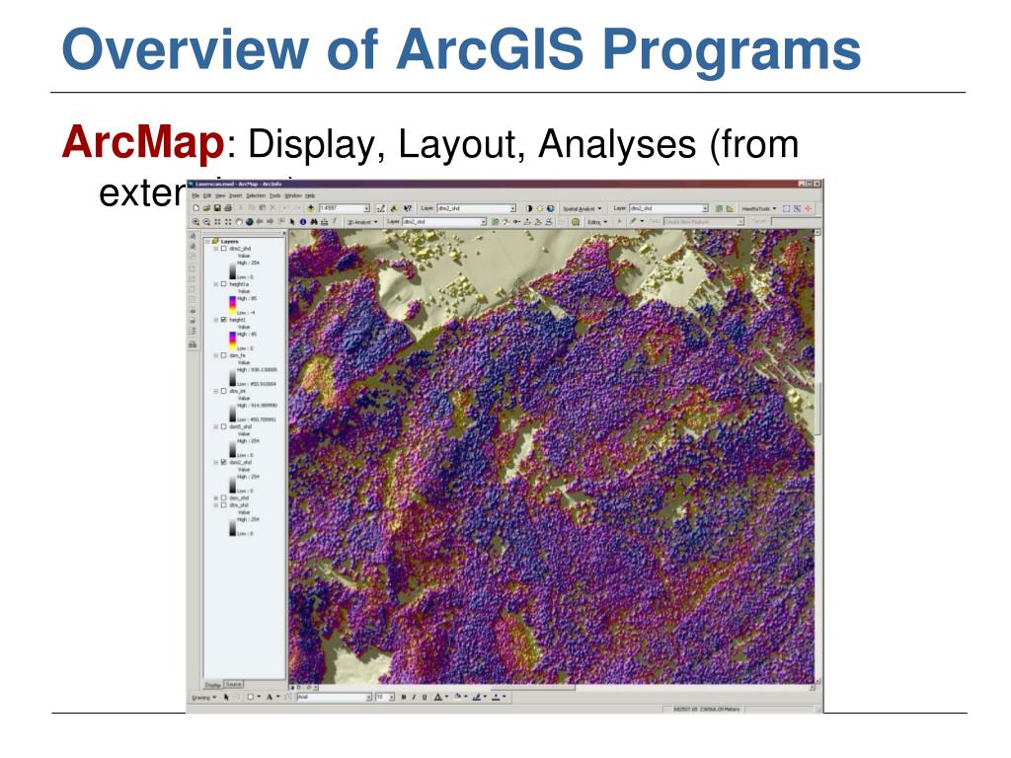
Task: Click the Add Data icon
Action: [311, 207]
